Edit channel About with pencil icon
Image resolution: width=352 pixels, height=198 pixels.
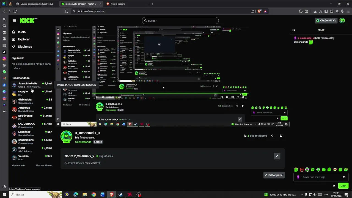(277, 156)
